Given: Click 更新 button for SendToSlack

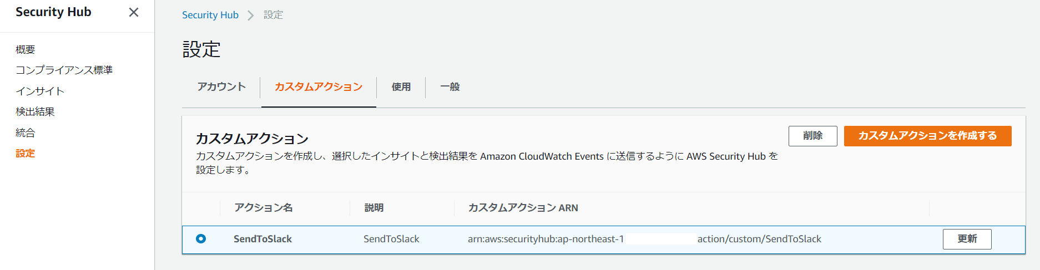Looking at the screenshot, I should click(x=967, y=239).
